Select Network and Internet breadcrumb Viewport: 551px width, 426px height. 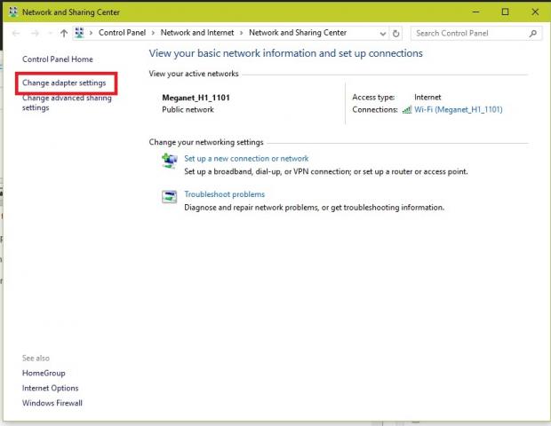[x=197, y=34]
